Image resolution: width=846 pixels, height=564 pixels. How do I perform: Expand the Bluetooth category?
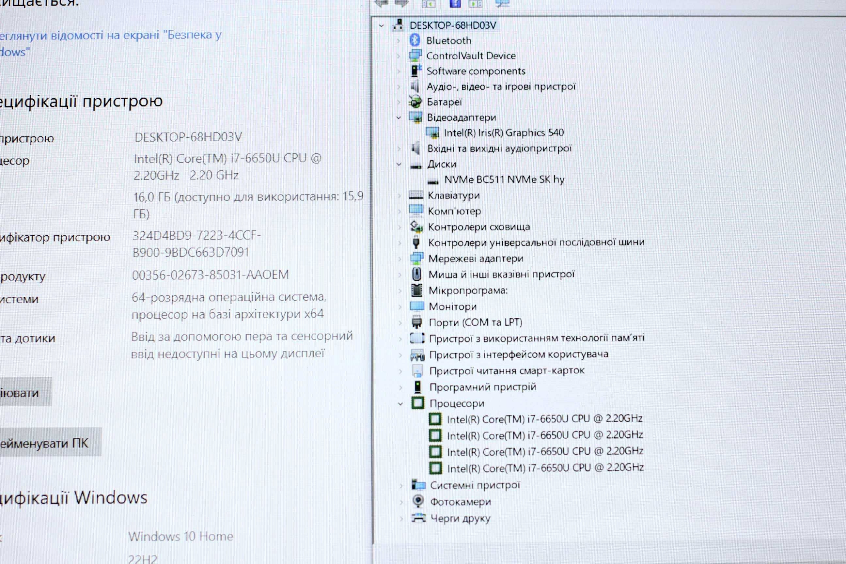coord(398,41)
